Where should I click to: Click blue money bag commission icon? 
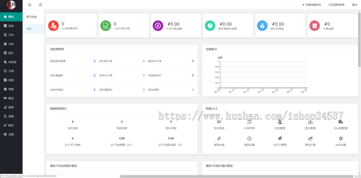pos(262,26)
